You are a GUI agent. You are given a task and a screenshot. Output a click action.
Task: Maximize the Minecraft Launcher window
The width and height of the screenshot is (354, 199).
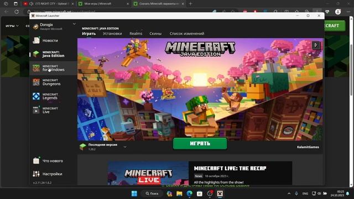point(308,15)
